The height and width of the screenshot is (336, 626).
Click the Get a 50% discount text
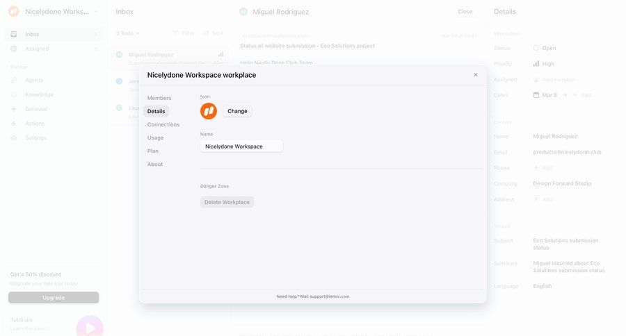click(35, 274)
